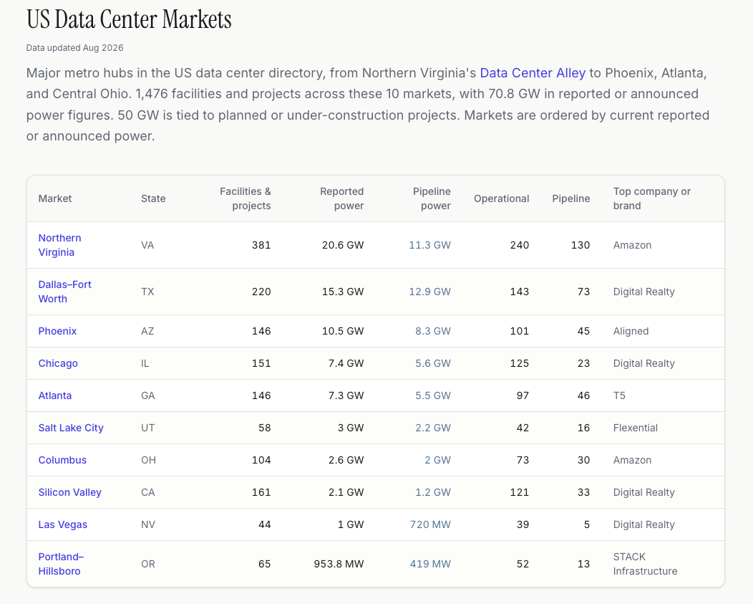The image size is (753, 604).
Task: Click the 20.6 GW reported power cell
Action: coord(343,245)
